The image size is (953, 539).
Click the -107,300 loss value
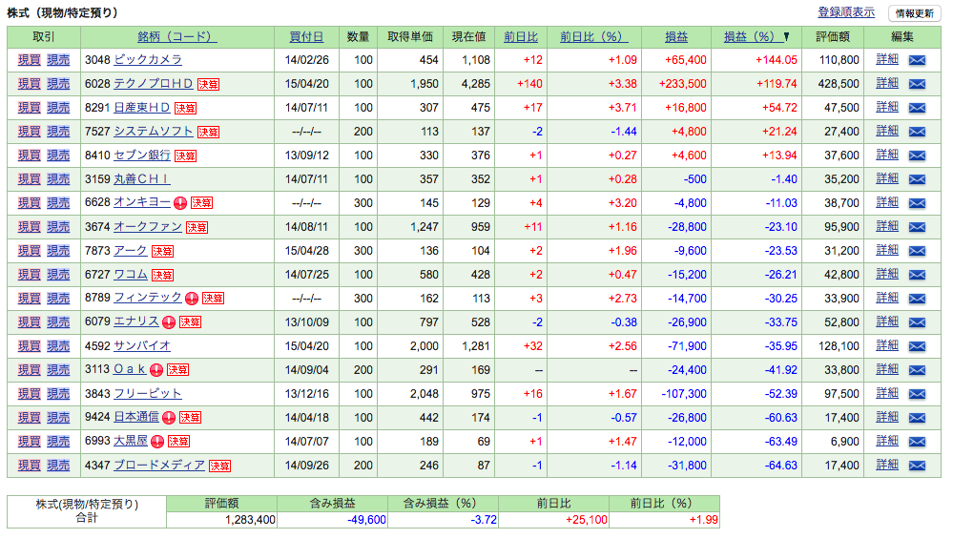click(x=684, y=394)
